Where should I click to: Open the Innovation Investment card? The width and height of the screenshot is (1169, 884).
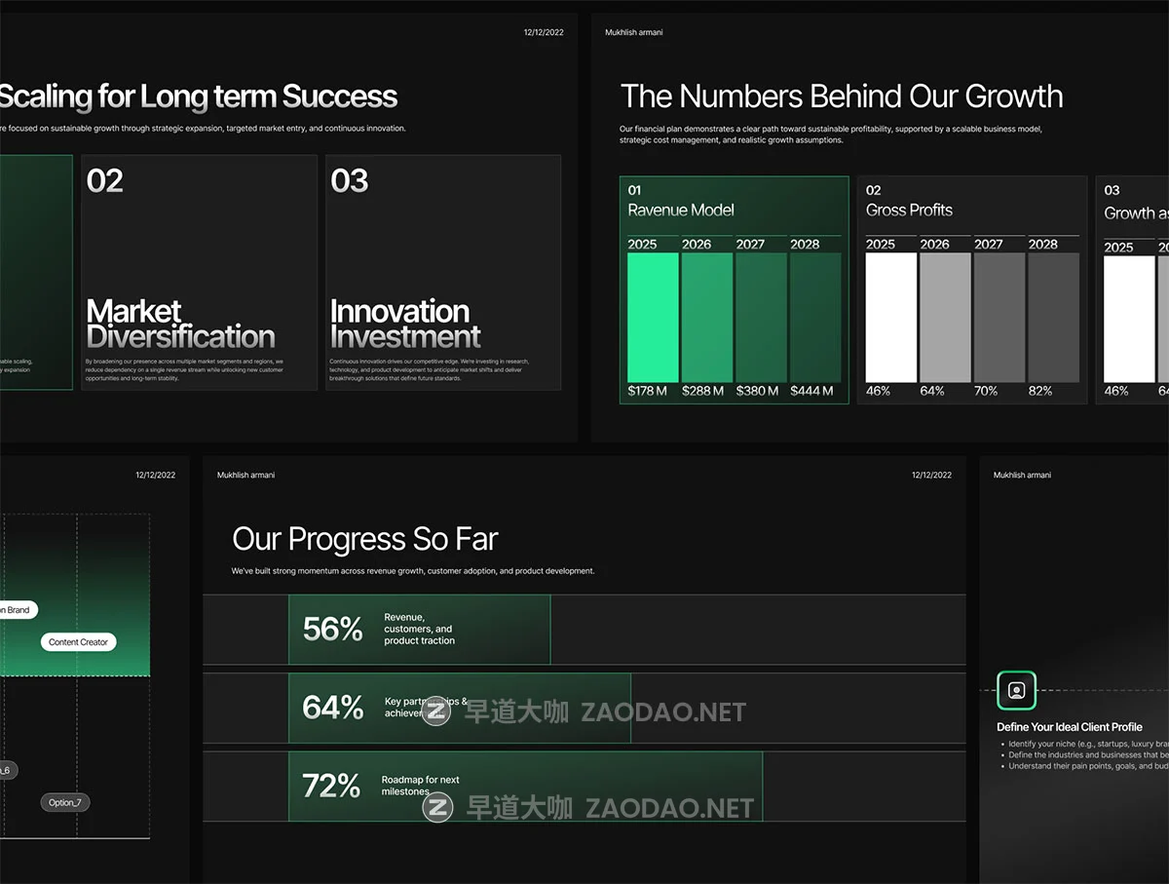(442, 272)
